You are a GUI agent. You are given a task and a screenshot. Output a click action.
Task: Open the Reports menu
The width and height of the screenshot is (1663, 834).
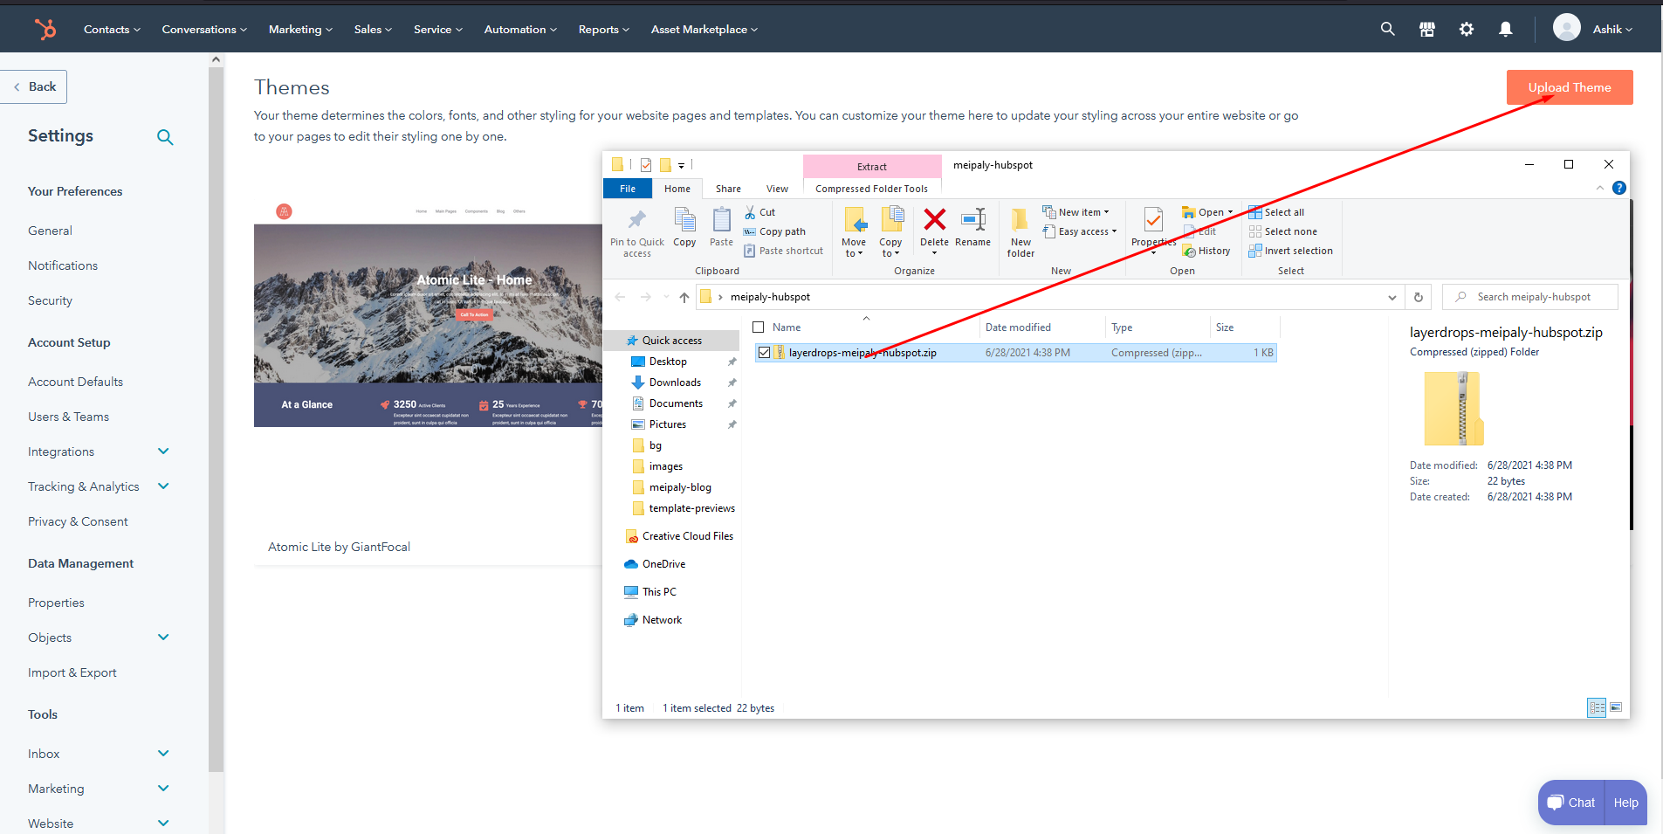pos(603,30)
